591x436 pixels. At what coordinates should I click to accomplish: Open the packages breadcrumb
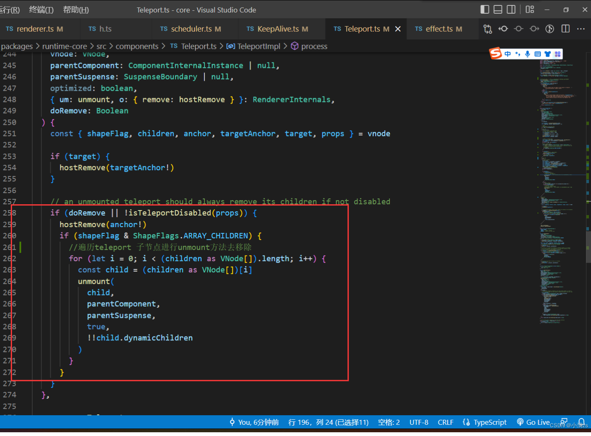pyautogui.click(x=17, y=46)
